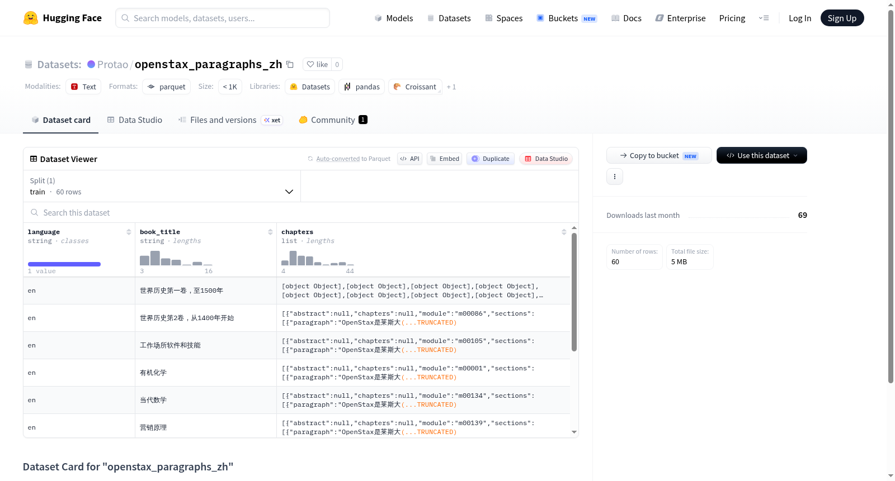895x481 pixels.
Task: Focus the Search this dataset field
Action: (x=301, y=213)
